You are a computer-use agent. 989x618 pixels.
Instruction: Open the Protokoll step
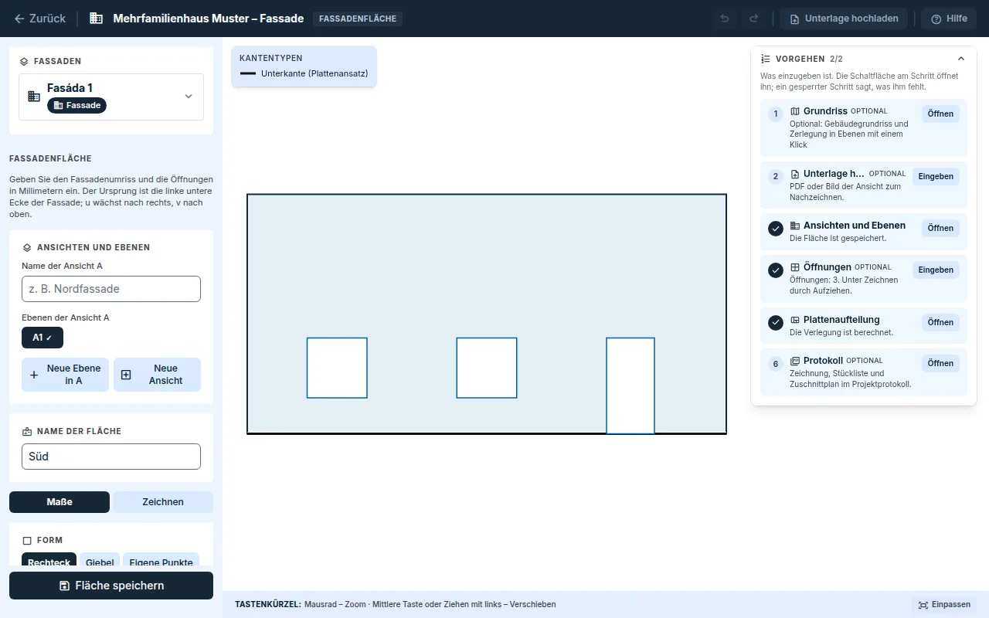(x=940, y=363)
